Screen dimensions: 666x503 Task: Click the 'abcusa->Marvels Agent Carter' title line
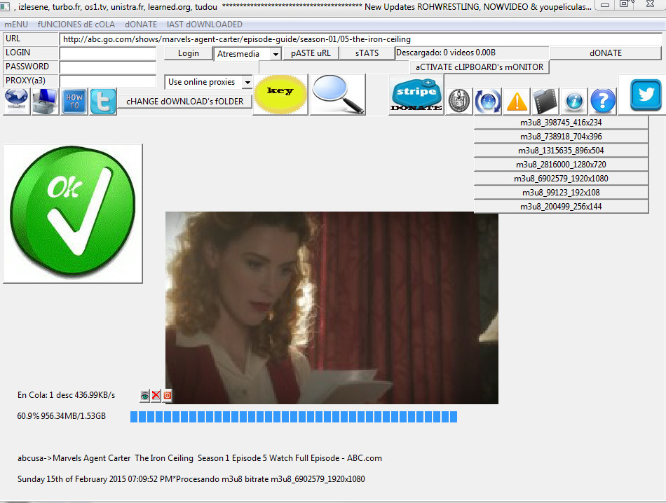click(x=200, y=458)
